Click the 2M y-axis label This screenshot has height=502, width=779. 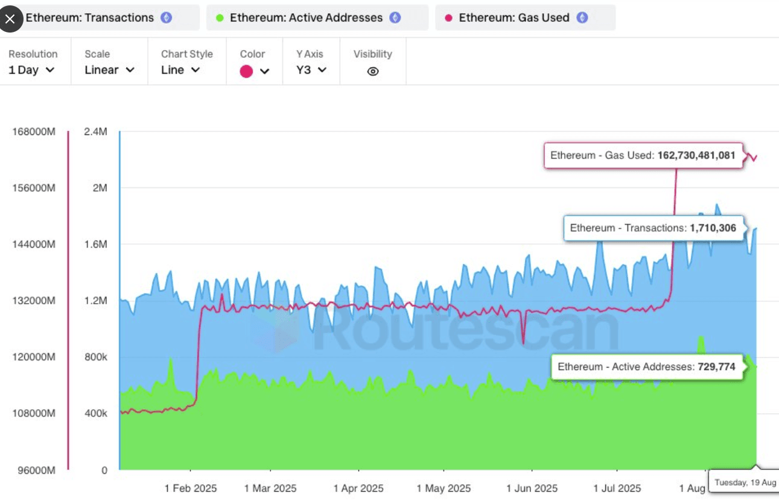coord(100,188)
